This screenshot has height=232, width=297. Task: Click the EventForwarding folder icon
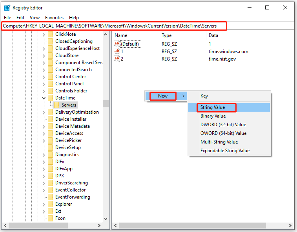(50, 197)
